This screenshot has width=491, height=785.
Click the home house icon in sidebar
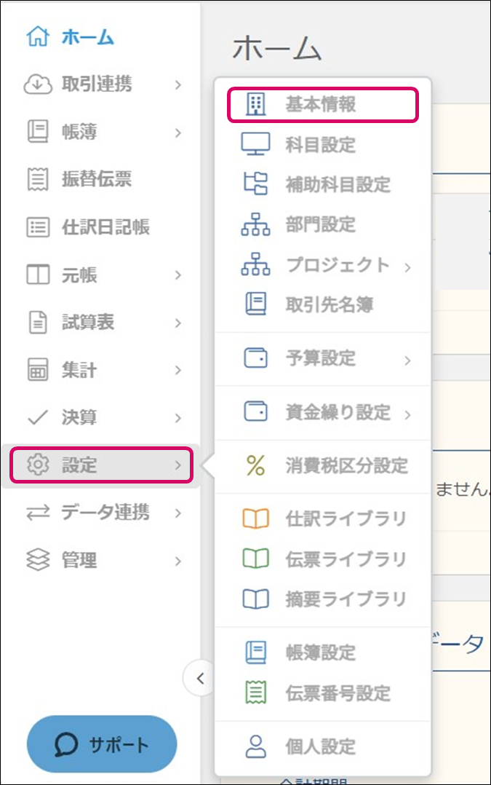pyautogui.click(x=37, y=38)
